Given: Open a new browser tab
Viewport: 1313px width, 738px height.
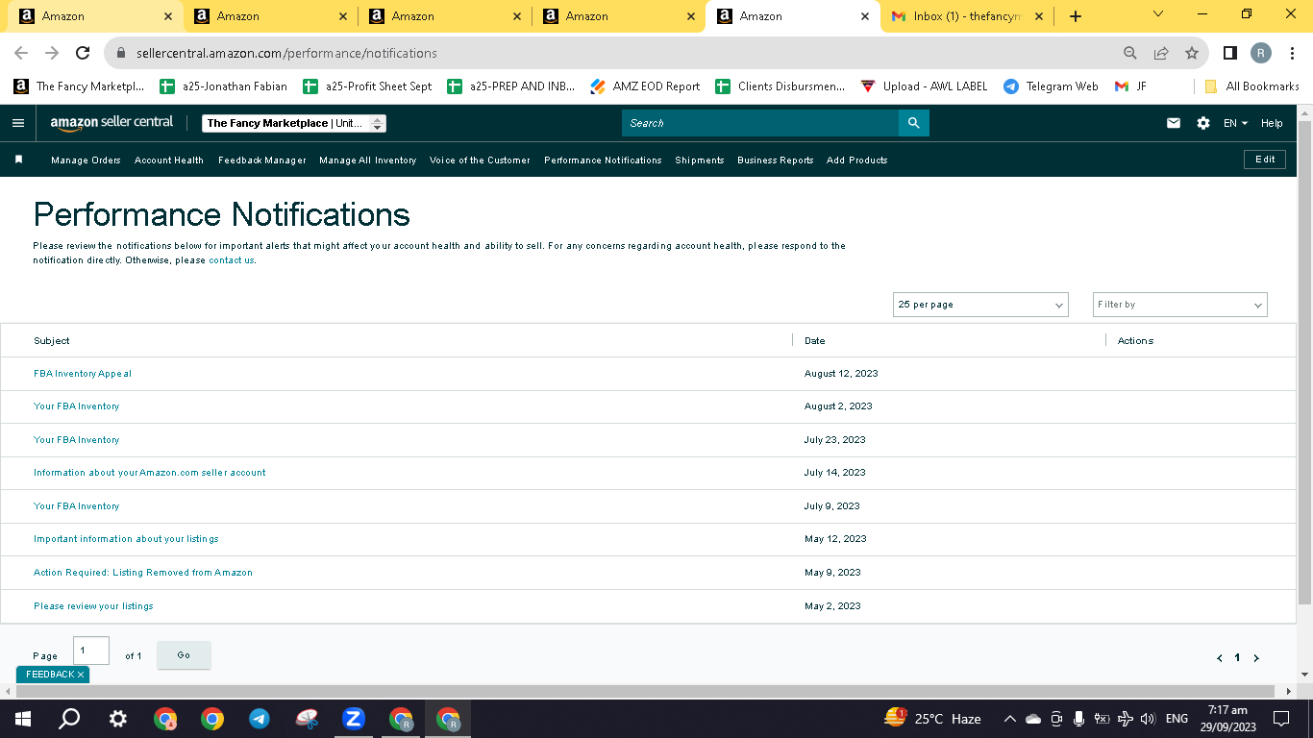Looking at the screenshot, I should click(x=1076, y=16).
